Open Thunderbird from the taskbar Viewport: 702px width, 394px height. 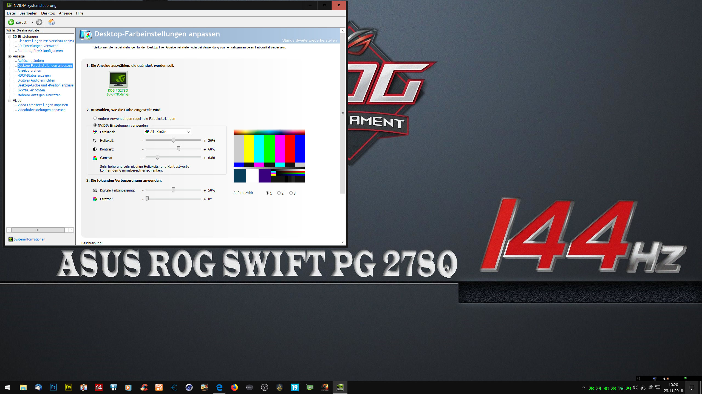coord(38,387)
